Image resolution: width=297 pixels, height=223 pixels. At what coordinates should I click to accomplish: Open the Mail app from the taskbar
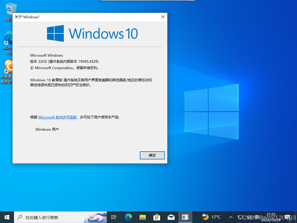tap(171, 217)
